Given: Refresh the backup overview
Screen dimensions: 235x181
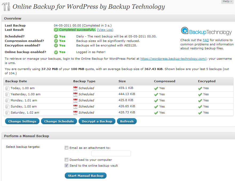Looking at the screenshot, I should point(127,121).
